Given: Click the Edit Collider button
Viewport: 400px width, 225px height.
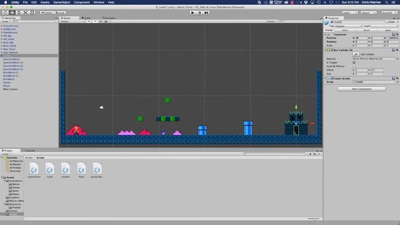Looking at the screenshot, I should (356, 54).
